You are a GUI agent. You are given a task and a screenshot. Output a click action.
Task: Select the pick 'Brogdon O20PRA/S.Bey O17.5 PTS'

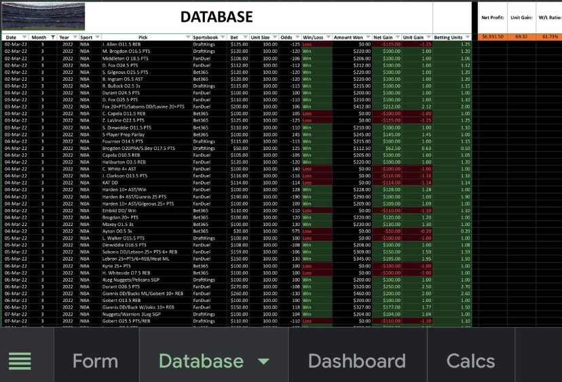pos(146,149)
